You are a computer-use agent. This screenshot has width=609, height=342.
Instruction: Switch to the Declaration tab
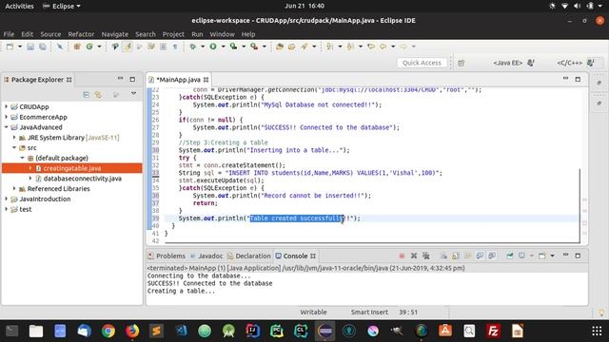249,256
